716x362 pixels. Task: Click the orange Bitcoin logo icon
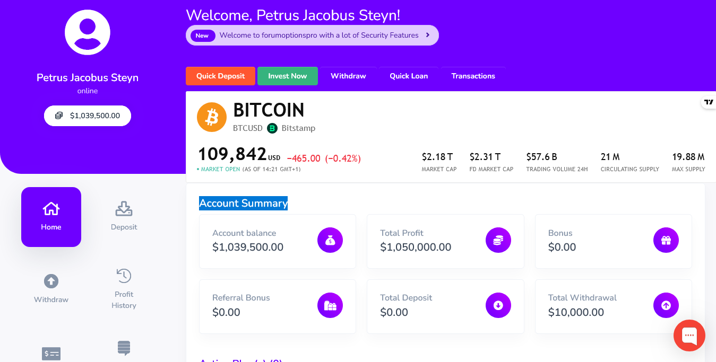pos(212,117)
